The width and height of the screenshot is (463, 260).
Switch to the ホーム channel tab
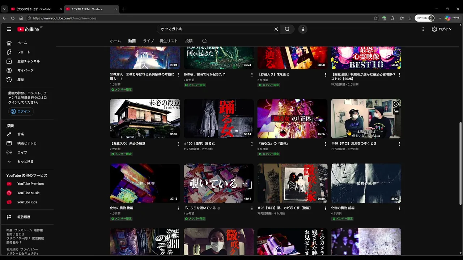pos(115,41)
